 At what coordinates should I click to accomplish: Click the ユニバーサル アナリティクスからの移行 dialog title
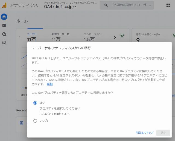[61, 48]
